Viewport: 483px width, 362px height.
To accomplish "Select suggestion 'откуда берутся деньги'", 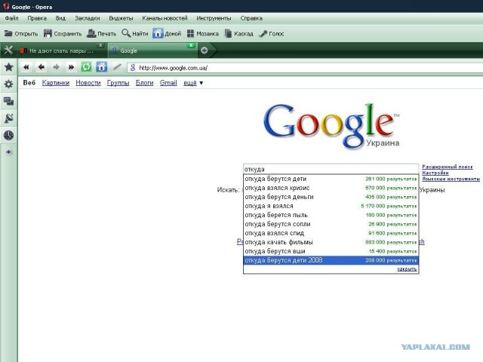I will tap(331, 197).
